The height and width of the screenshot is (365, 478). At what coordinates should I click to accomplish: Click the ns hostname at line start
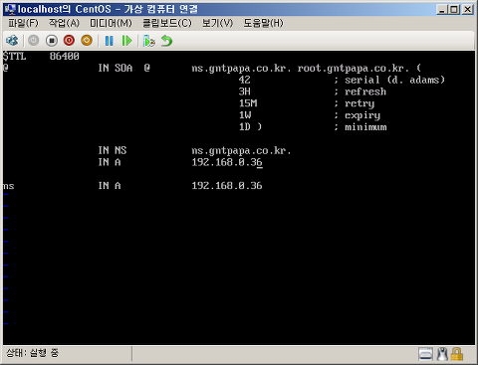tap(9, 186)
